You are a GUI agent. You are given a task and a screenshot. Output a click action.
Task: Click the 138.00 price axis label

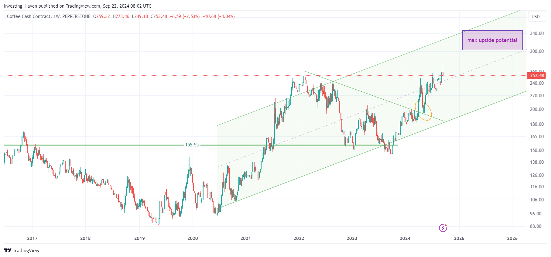(x=537, y=162)
